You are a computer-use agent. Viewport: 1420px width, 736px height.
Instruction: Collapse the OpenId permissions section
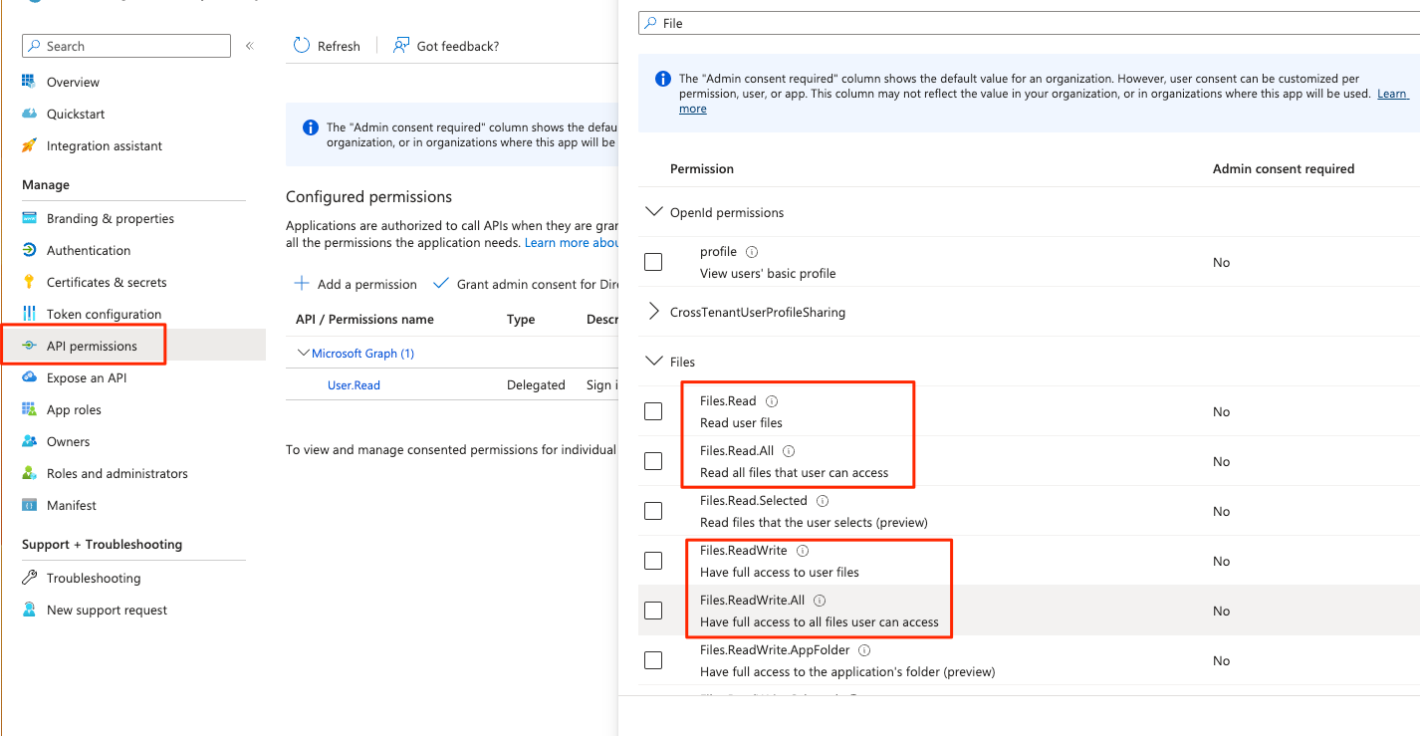(655, 211)
